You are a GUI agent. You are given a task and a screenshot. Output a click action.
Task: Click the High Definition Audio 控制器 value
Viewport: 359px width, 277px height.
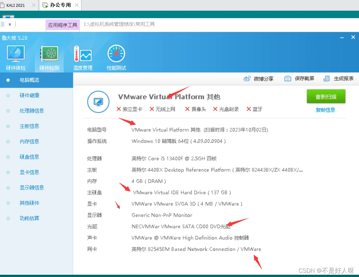[190, 238]
